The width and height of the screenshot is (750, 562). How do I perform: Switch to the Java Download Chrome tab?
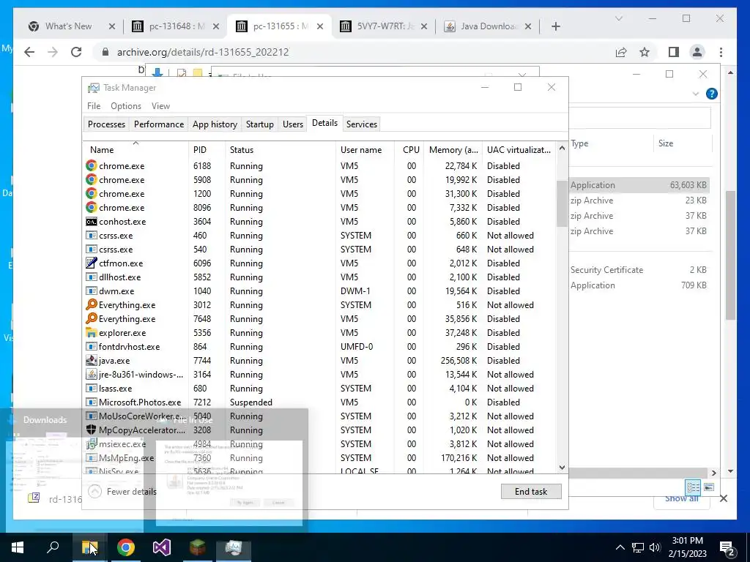(488, 26)
